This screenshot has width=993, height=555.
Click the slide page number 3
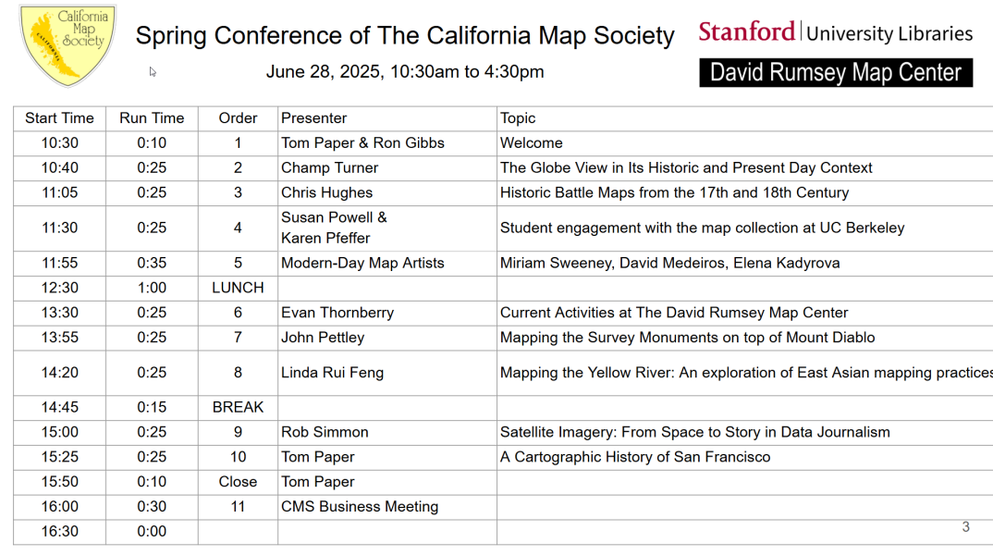point(966,527)
